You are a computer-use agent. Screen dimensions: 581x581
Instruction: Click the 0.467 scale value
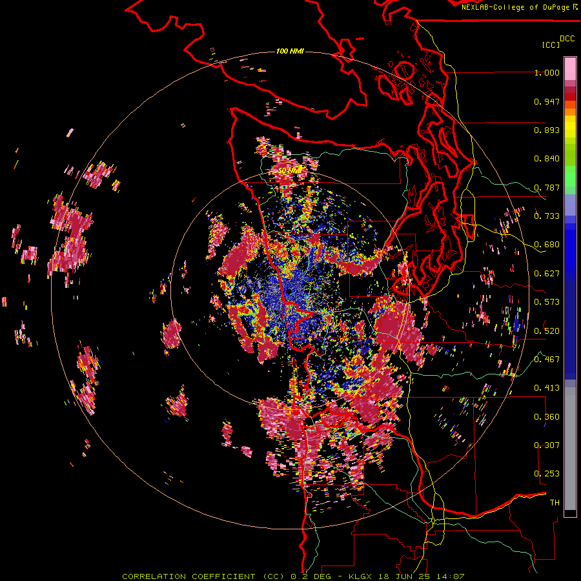(x=547, y=360)
